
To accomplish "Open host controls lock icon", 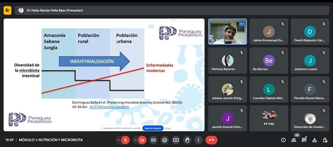I will pyautogui.click(x=325, y=140).
